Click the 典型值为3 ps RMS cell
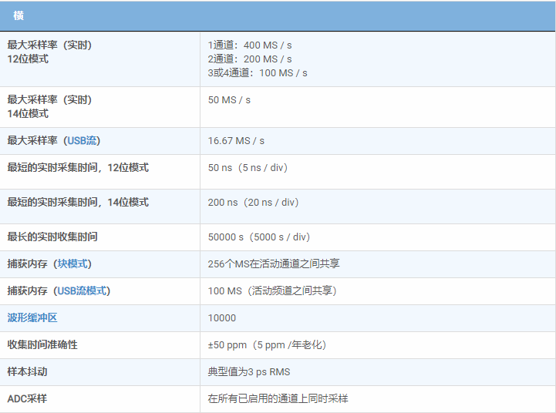Screen dimensions: 556x413 click(x=249, y=371)
